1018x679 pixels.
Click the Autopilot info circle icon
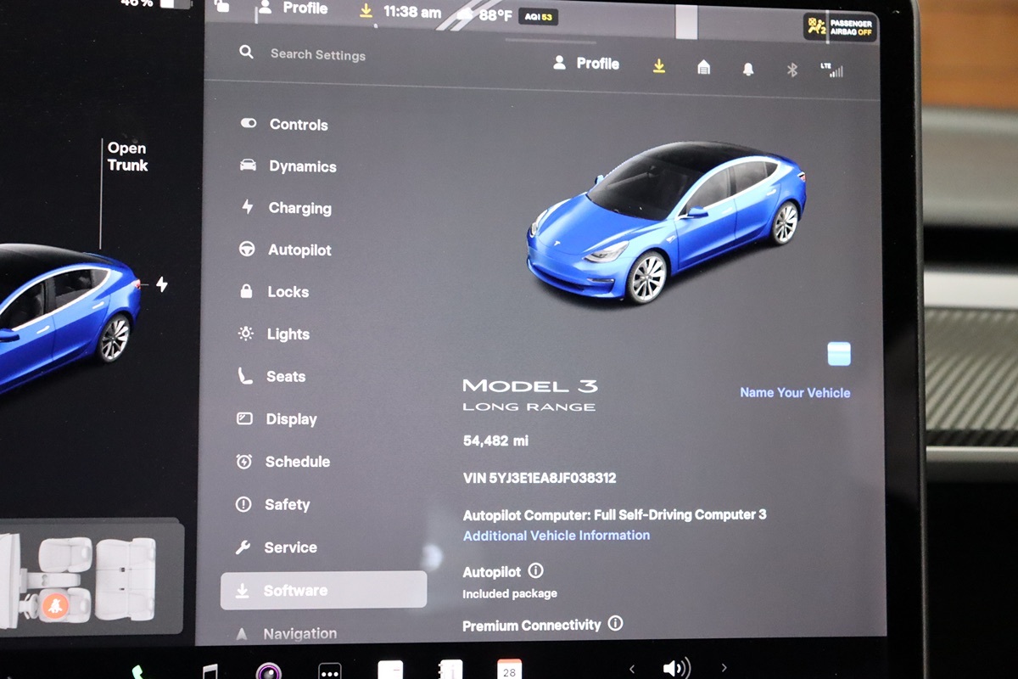pyautogui.click(x=536, y=570)
